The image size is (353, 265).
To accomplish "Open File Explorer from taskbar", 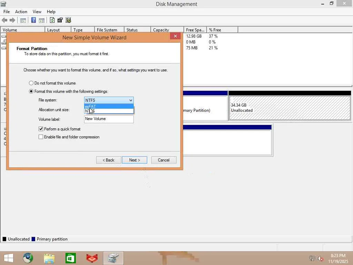I will point(49,258).
